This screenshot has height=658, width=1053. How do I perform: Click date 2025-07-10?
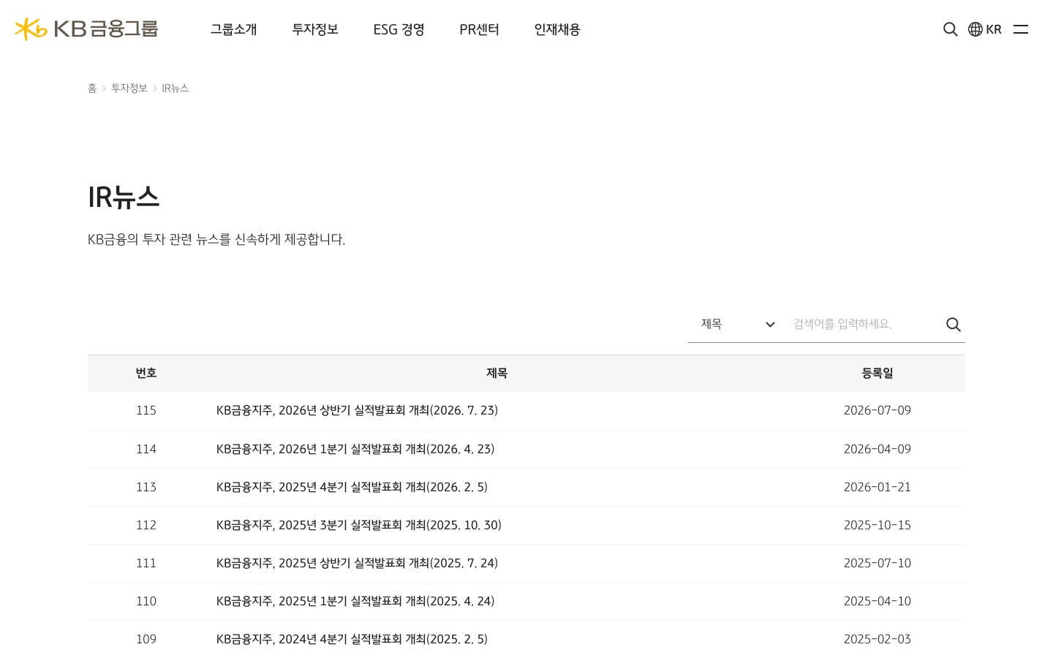(877, 563)
